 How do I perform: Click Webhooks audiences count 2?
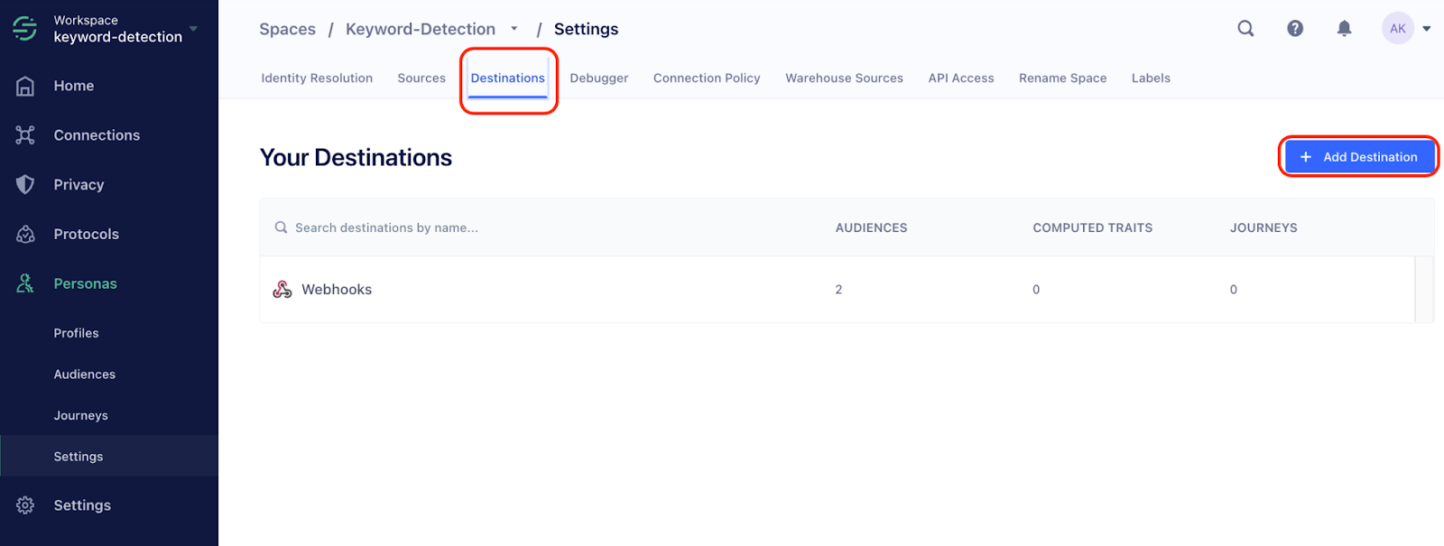point(838,290)
